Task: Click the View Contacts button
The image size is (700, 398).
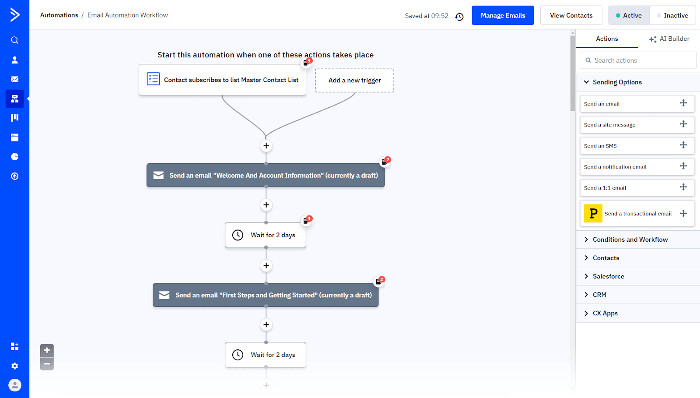Action: point(571,15)
